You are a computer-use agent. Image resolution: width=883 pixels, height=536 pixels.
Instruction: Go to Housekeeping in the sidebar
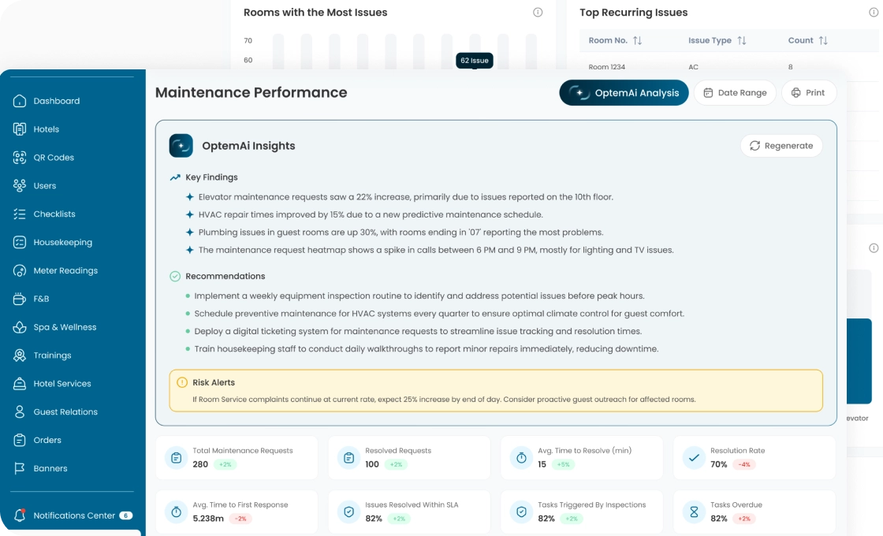[x=62, y=242]
